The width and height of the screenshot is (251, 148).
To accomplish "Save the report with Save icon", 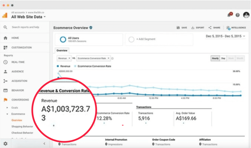I will tap(178, 27).
